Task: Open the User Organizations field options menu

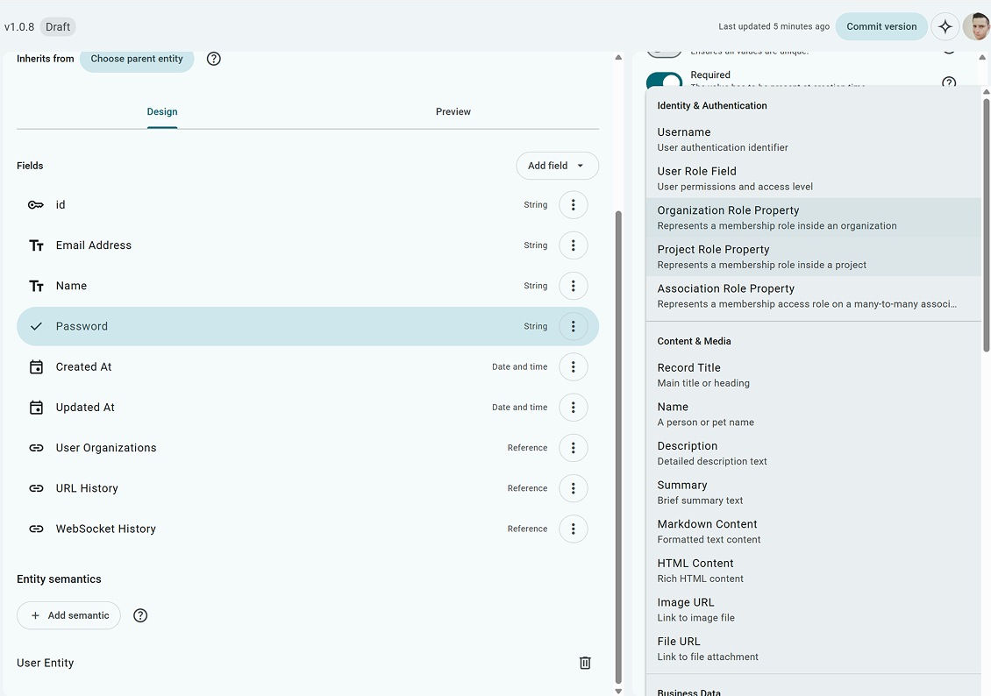Action: tap(574, 448)
